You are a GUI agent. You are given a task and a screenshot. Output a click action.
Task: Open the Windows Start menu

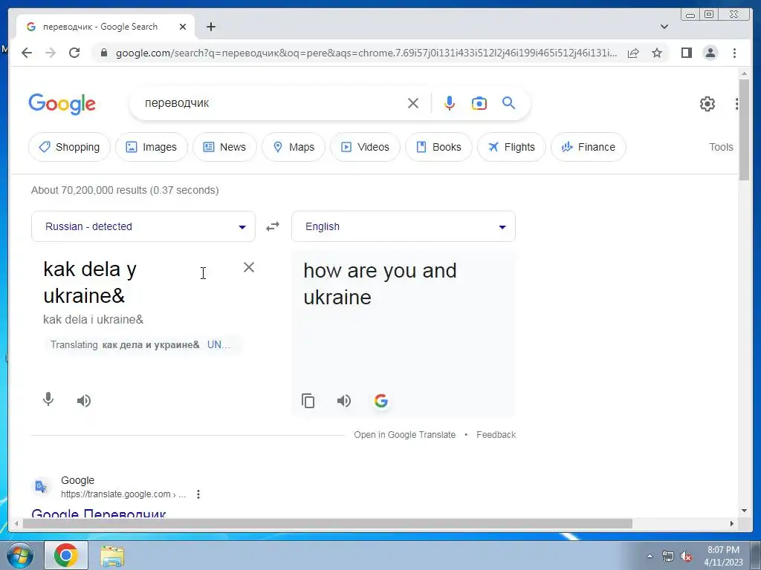(x=19, y=555)
